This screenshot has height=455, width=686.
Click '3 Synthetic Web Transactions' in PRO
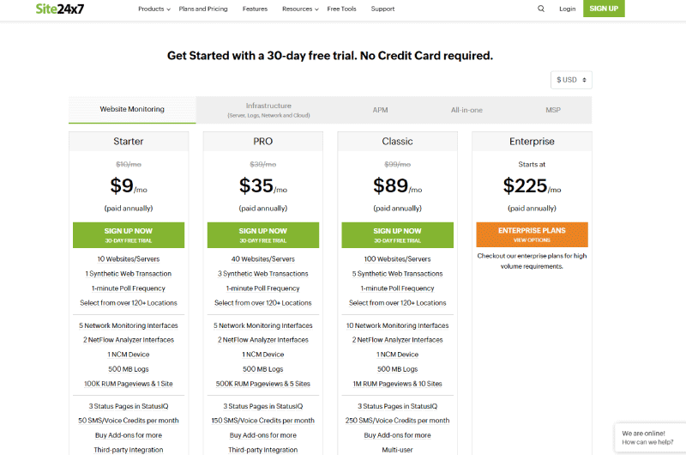263,274
